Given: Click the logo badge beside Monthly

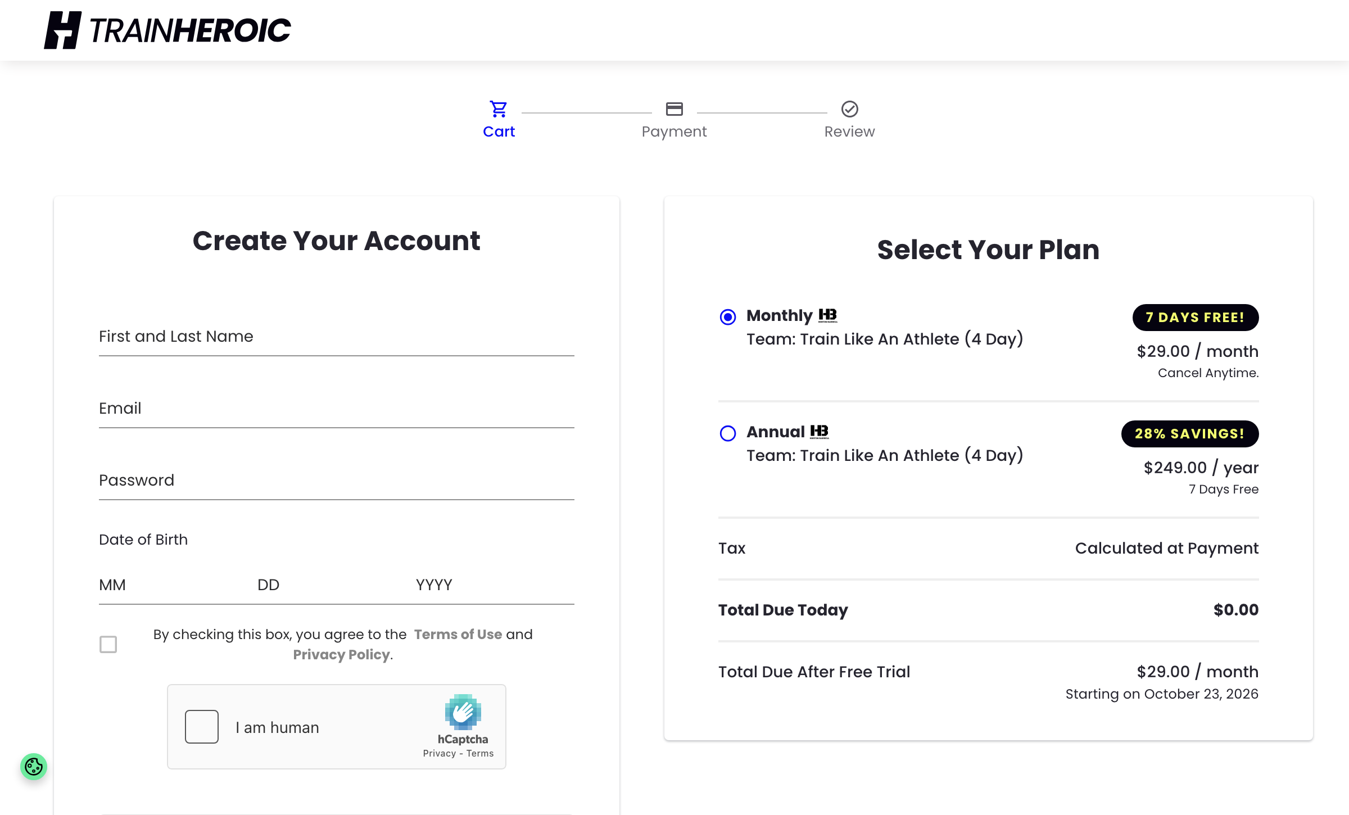Looking at the screenshot, I should [x=828, y=315].
